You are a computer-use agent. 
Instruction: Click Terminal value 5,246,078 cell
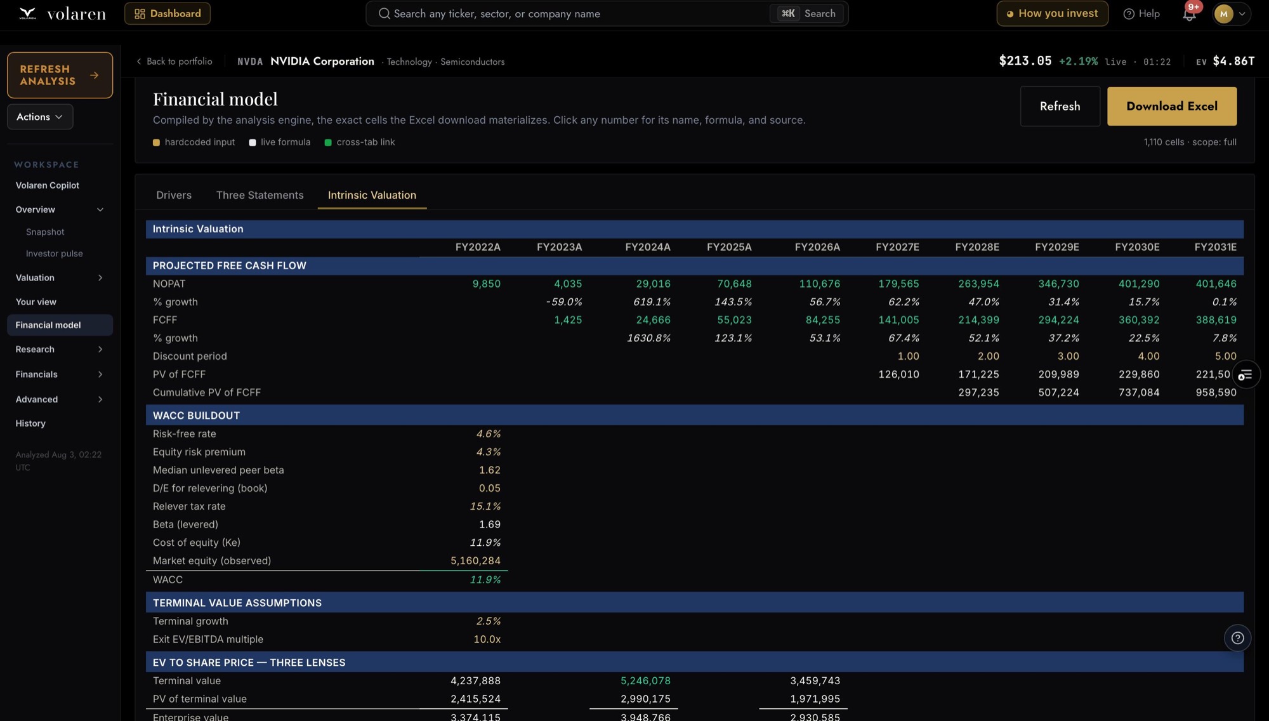click(645, 681)
